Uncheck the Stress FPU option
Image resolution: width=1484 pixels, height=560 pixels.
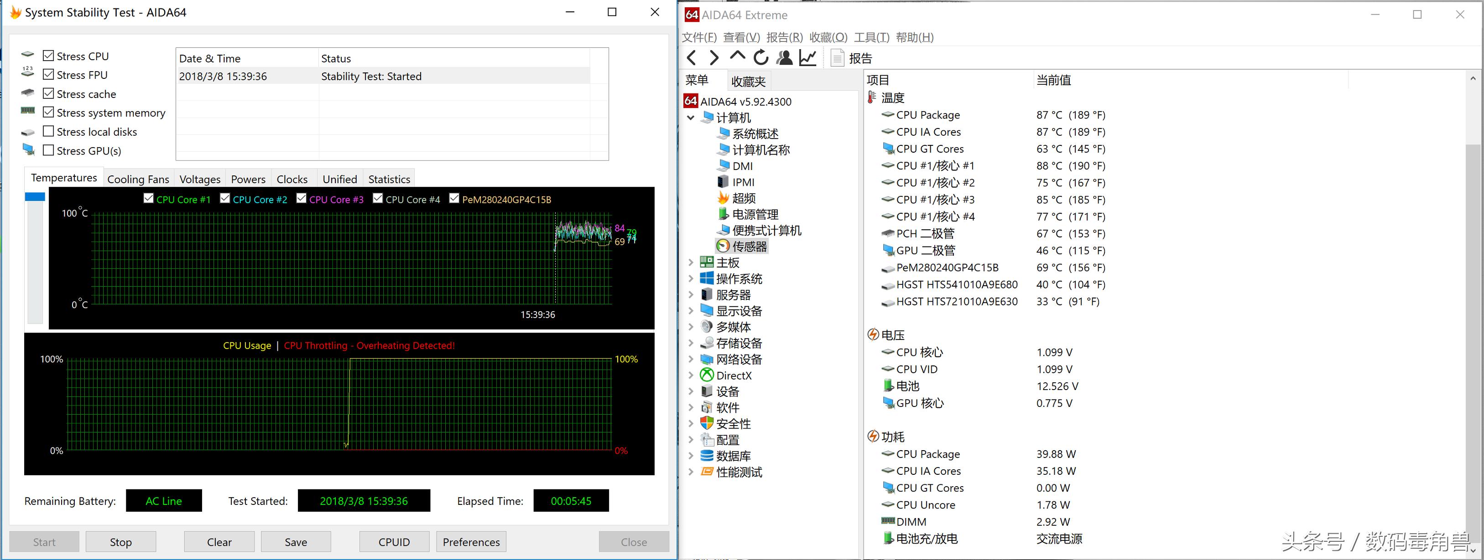pyautogui.click(x=48, y=74)
